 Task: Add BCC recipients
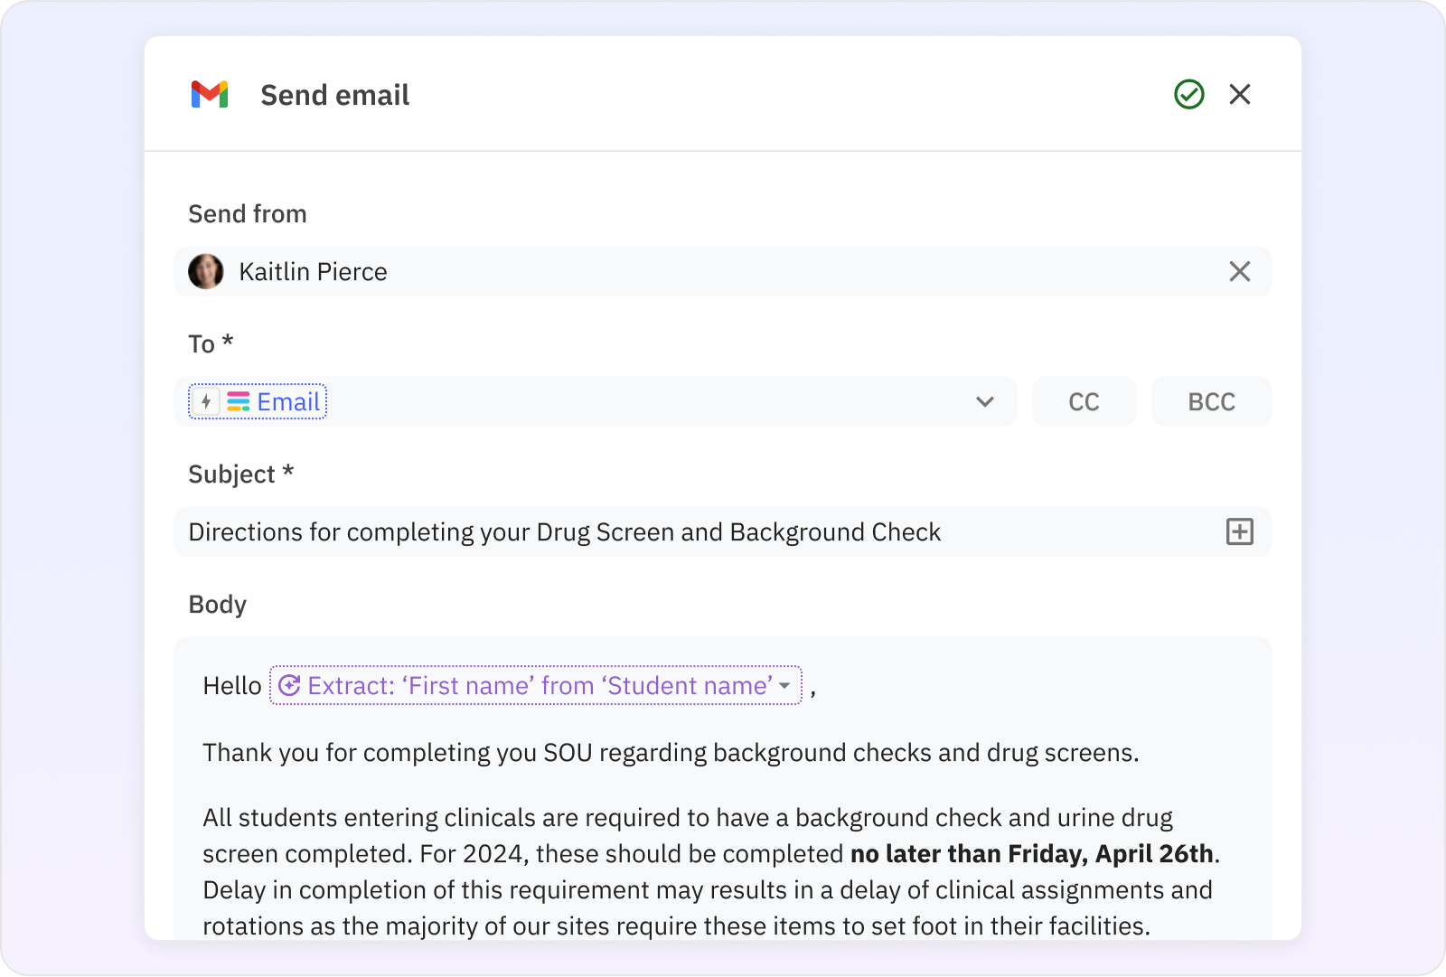pyautogui.click(x=1211, y=401)
